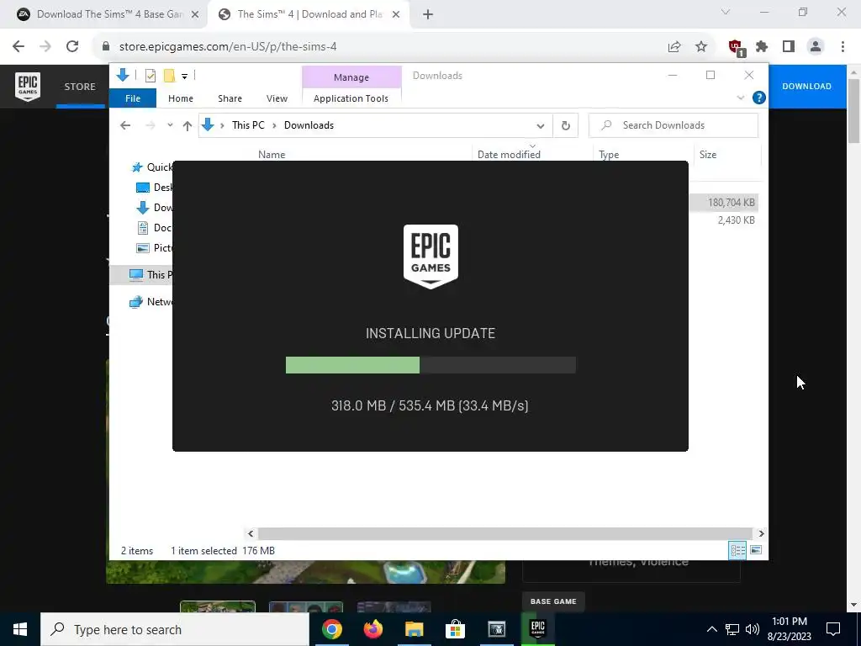The width and height of the screenshot is (861, 646).
Task: Open Chrome tab search chevron
Action: (x=726, y=12)
